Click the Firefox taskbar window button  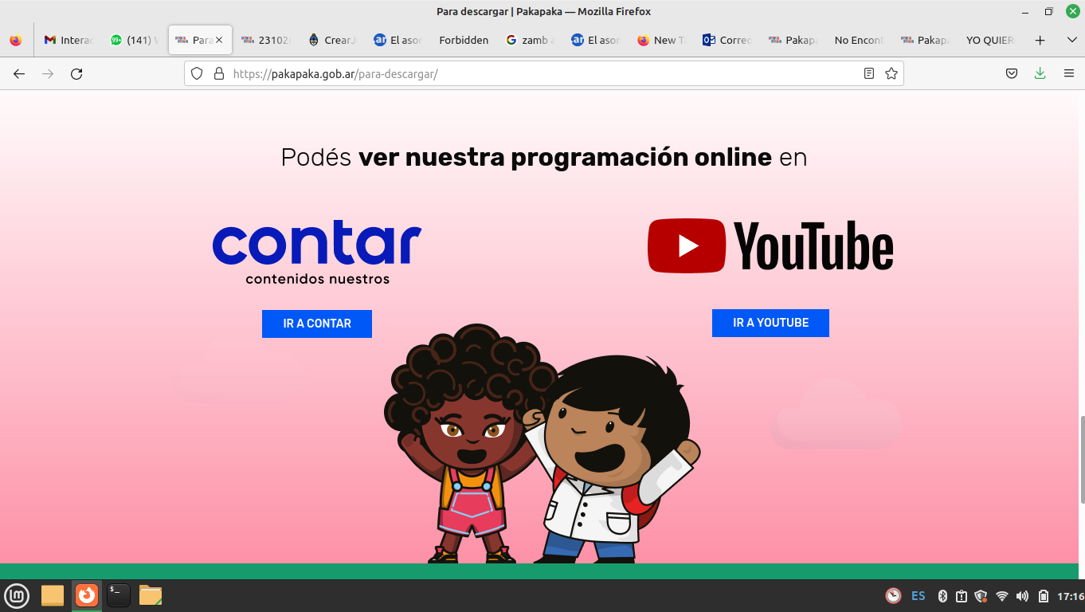coord(87,595)
